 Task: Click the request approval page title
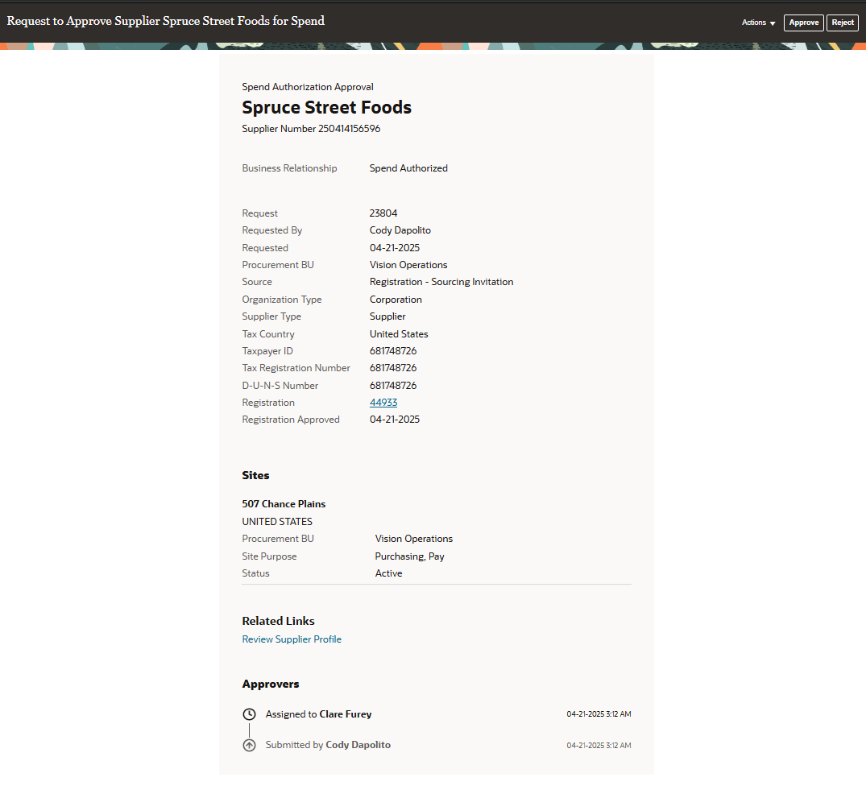point(165,21)
